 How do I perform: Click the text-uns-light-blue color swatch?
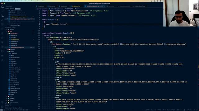click(x=121, y=44)
